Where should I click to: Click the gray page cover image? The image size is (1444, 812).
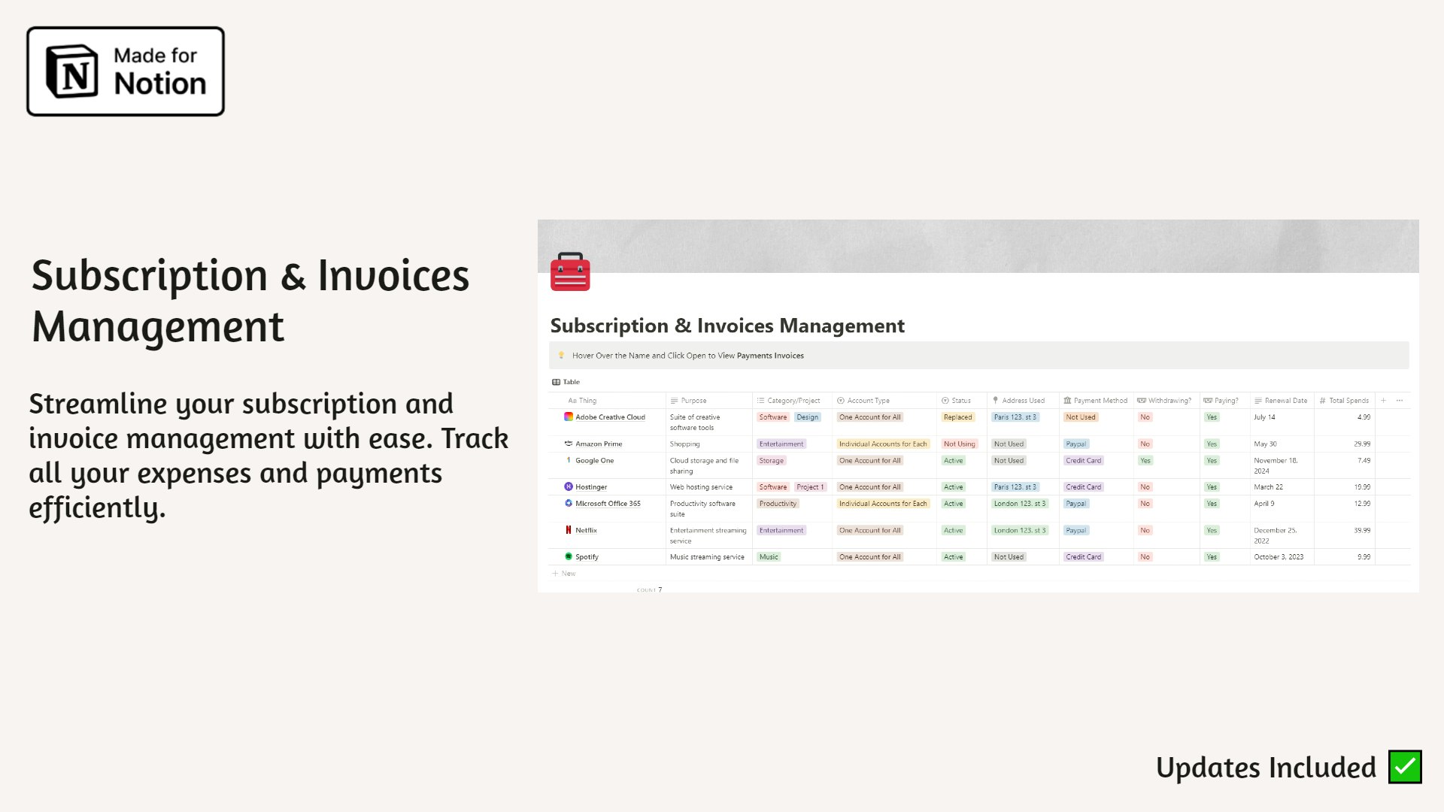978,246
